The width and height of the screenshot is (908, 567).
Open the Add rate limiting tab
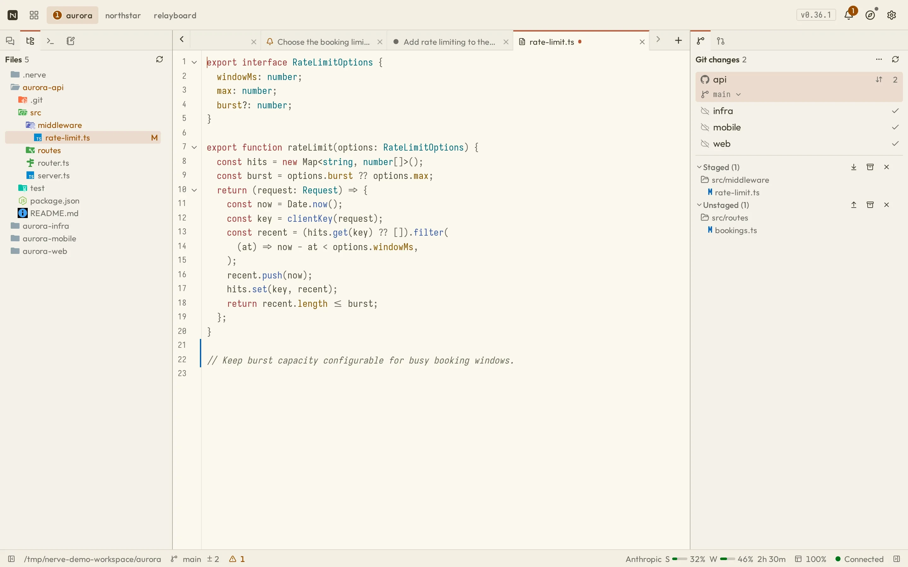coord(449,42)
